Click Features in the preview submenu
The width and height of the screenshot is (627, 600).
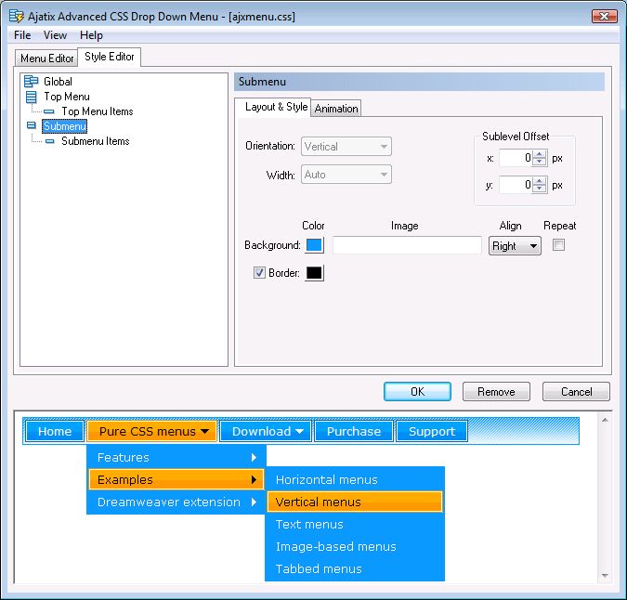(x=176, y=457)
